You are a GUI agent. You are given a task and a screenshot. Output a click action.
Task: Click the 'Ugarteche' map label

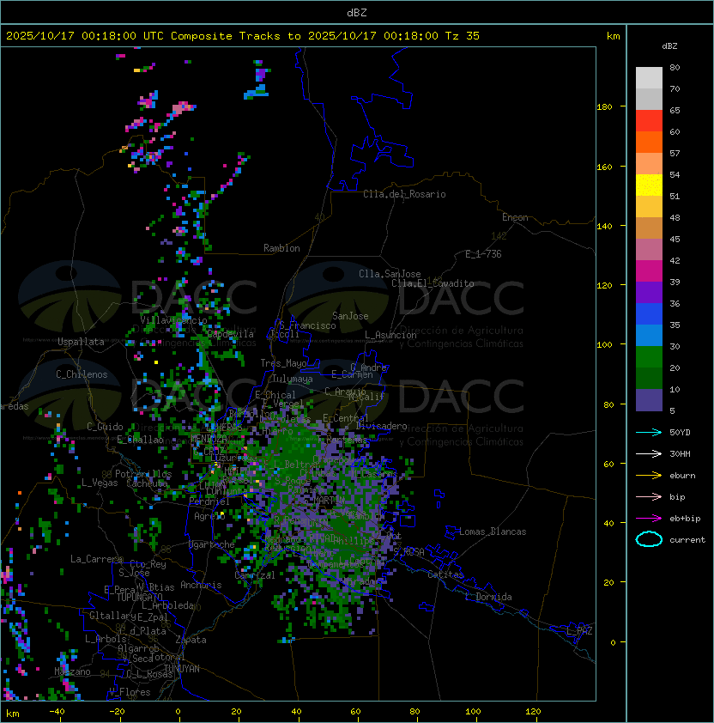212,545
